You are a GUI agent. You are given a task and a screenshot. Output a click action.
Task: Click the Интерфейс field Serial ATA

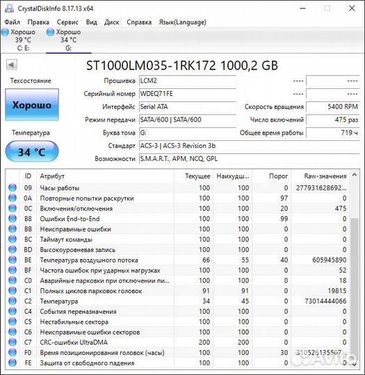[188, 107]
